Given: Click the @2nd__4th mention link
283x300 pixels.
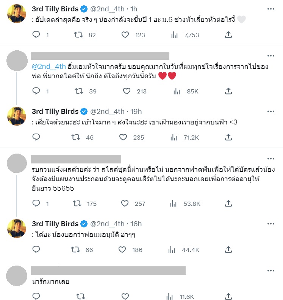Looking at the screenshot, I should tap(48, 66).
